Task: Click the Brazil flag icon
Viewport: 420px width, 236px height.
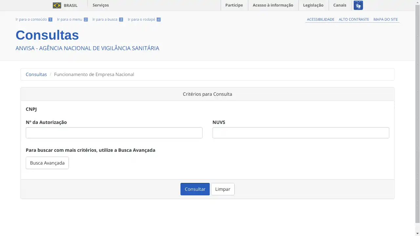Action: (57, 5)
